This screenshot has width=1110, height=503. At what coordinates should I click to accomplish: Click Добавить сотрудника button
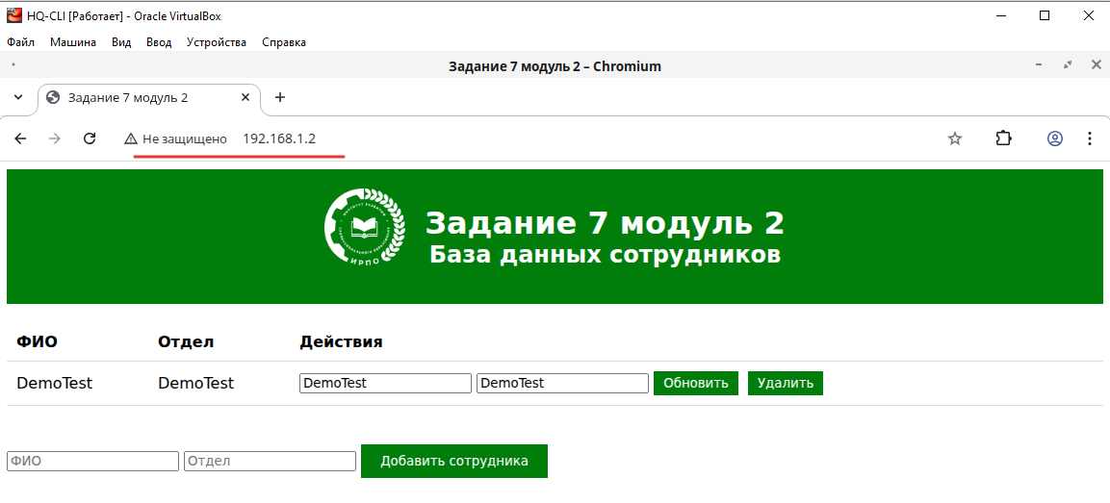453,462
